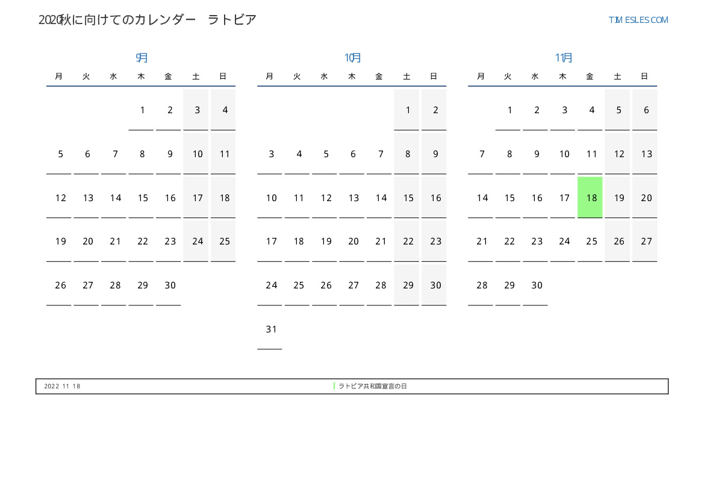Screen dimensions: 704x498
Task: Select October 2
Action: tap(434, 110)
